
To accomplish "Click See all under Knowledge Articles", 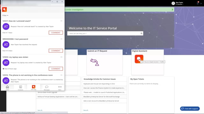I will [x=86, y=110].
